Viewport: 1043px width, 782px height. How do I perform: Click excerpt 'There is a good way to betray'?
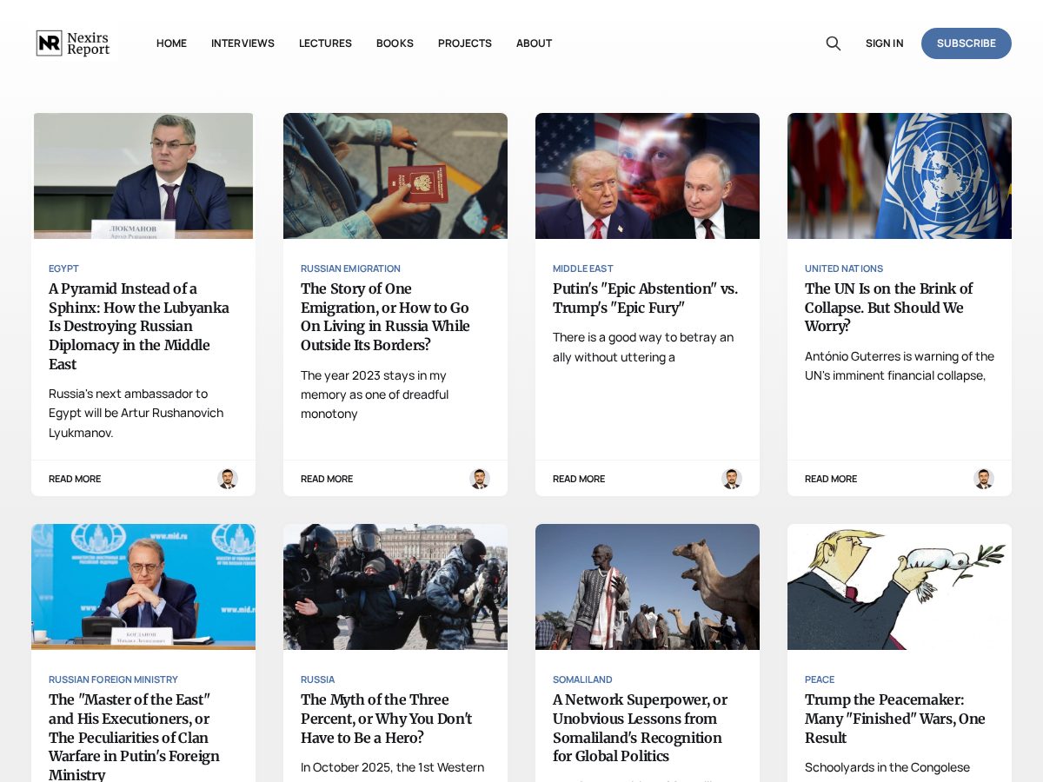(x=643, y=347)
